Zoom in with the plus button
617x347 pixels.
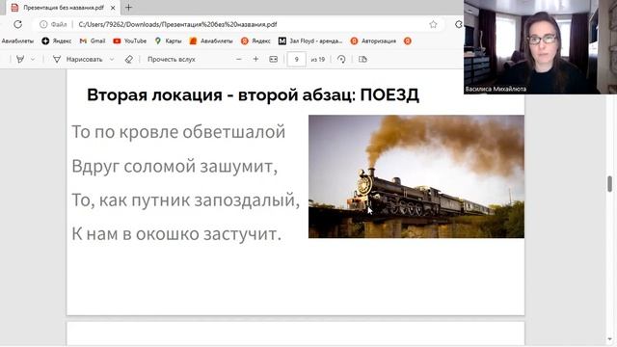(255, 59)
